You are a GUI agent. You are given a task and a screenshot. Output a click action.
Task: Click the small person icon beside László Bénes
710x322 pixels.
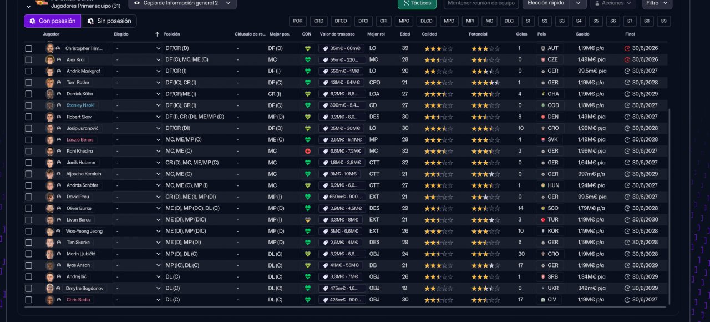58,140
